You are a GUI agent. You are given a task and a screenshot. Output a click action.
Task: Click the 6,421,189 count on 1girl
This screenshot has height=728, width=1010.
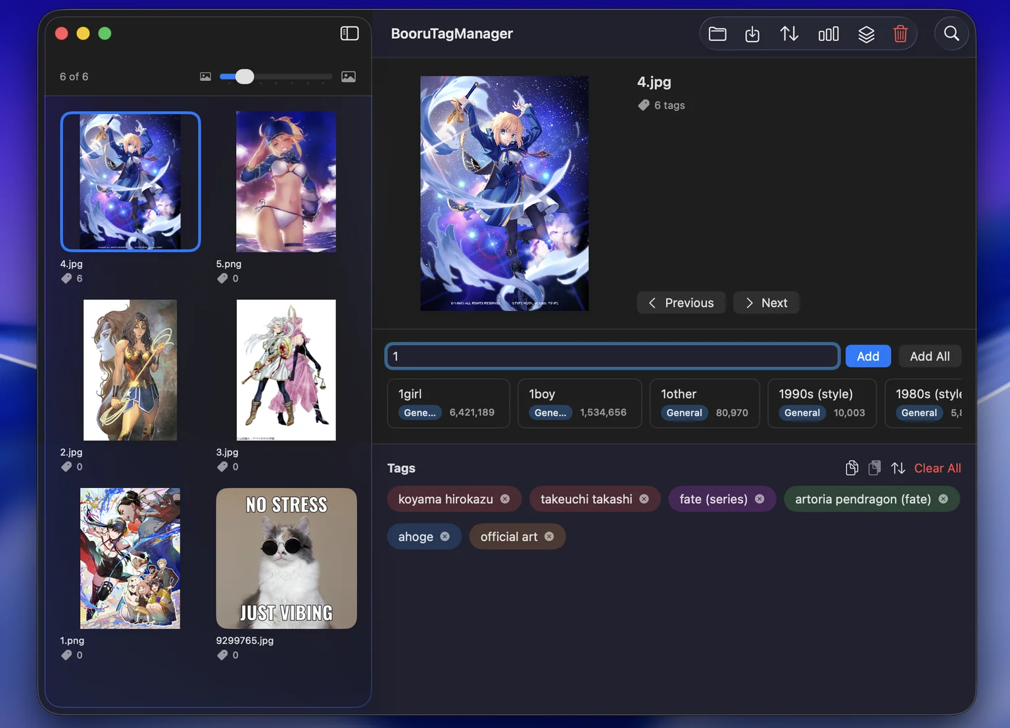472,412
